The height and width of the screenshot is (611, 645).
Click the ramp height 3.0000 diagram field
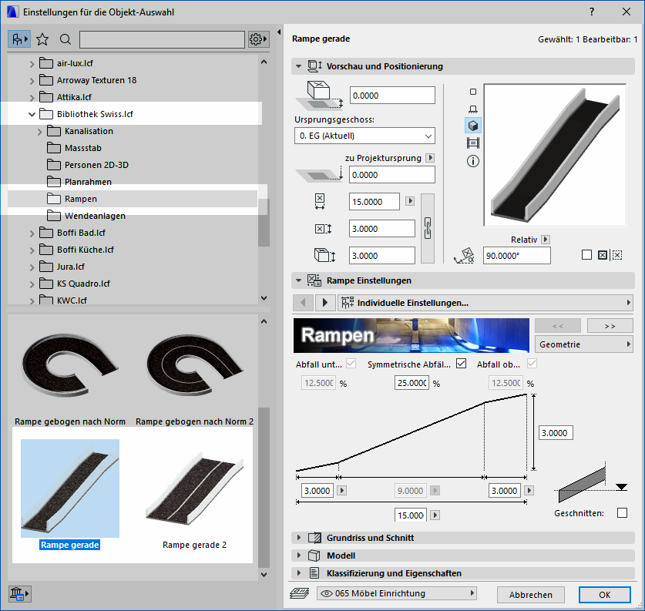pos(556,432)
